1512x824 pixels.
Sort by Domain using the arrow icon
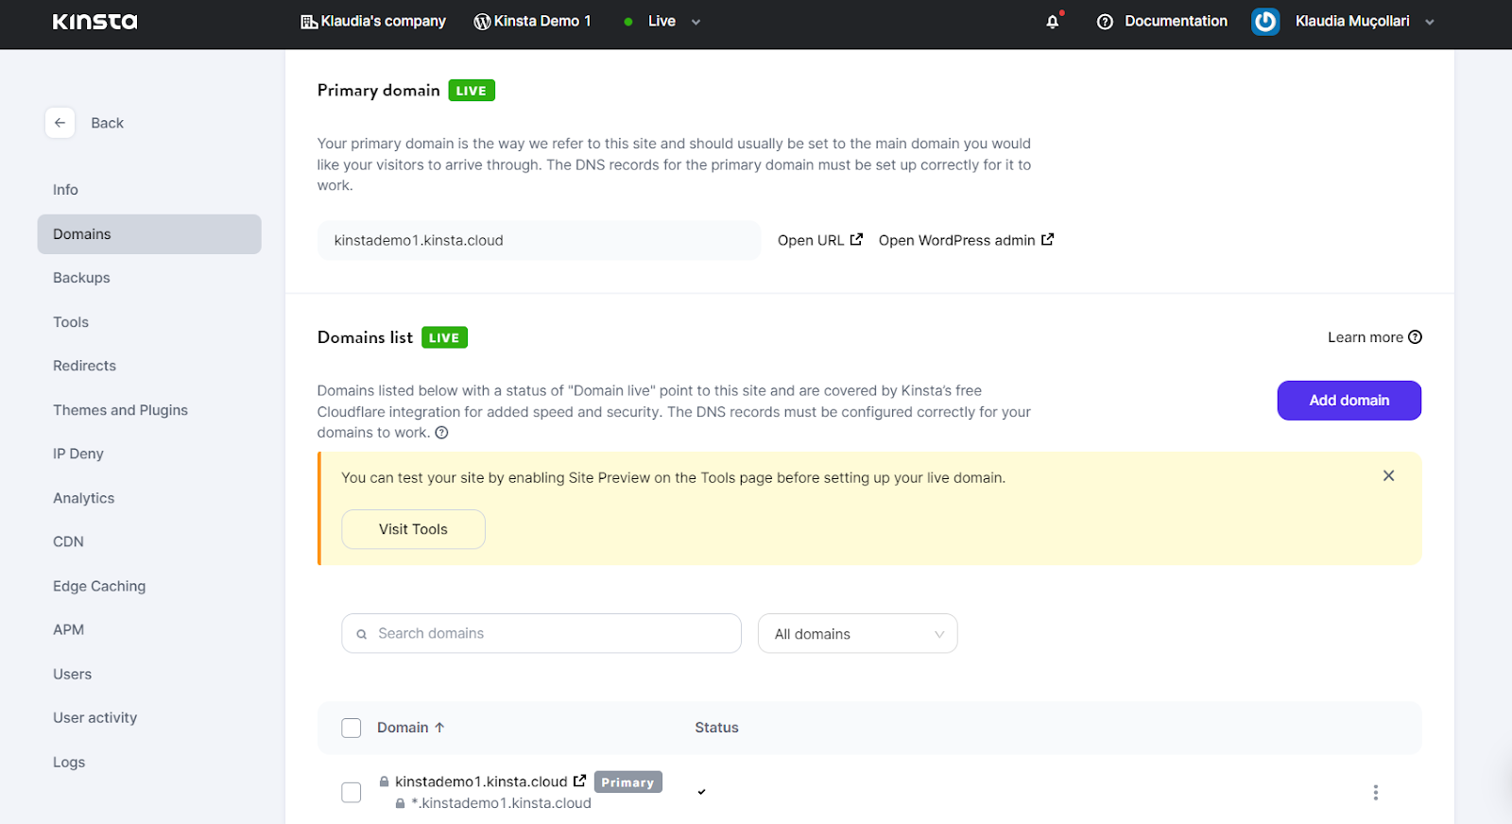(x=439, y=728)
